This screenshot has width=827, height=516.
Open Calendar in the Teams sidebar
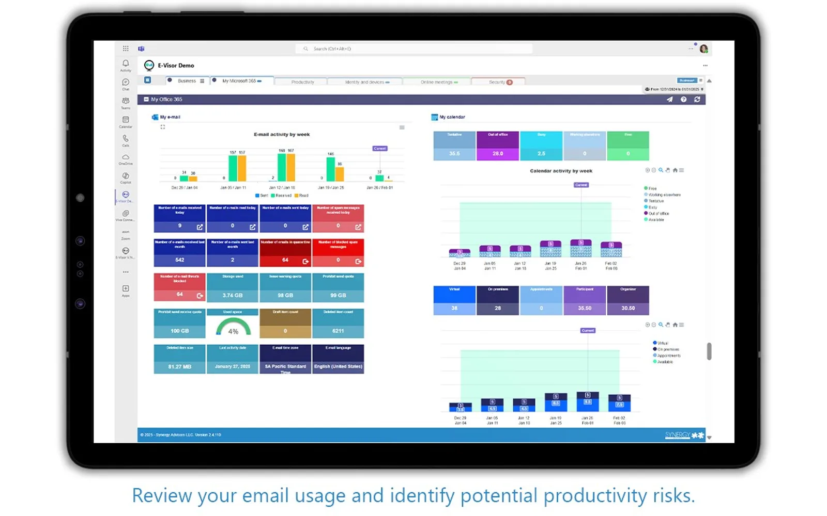click(x=126, y=122)
